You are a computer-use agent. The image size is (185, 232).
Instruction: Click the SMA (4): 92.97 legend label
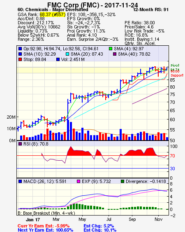coord(129,49)
